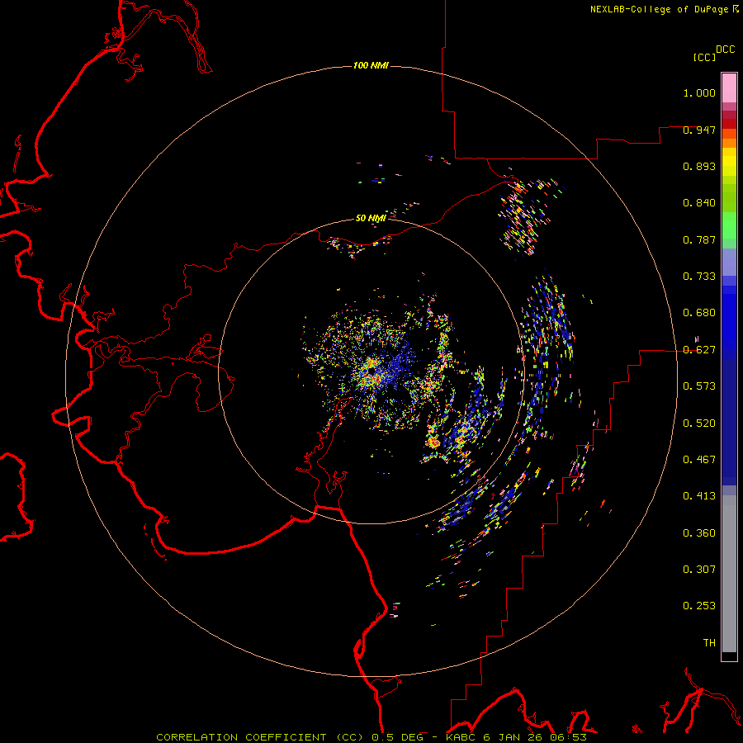Click the KABC station identifier
Viewport: 743px width, 743px height.
coord(462,737)
